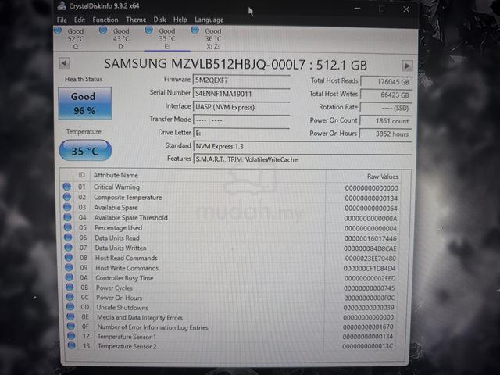Click the status dot for Available Spare Threshold
Image resolution: width=500 pixels, height=375 pixels.
[68, 217]
